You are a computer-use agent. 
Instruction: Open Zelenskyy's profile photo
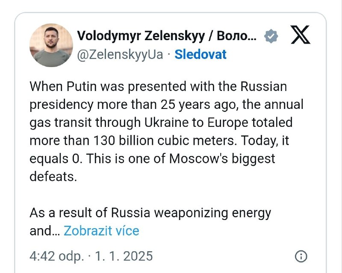coord(51,45)
